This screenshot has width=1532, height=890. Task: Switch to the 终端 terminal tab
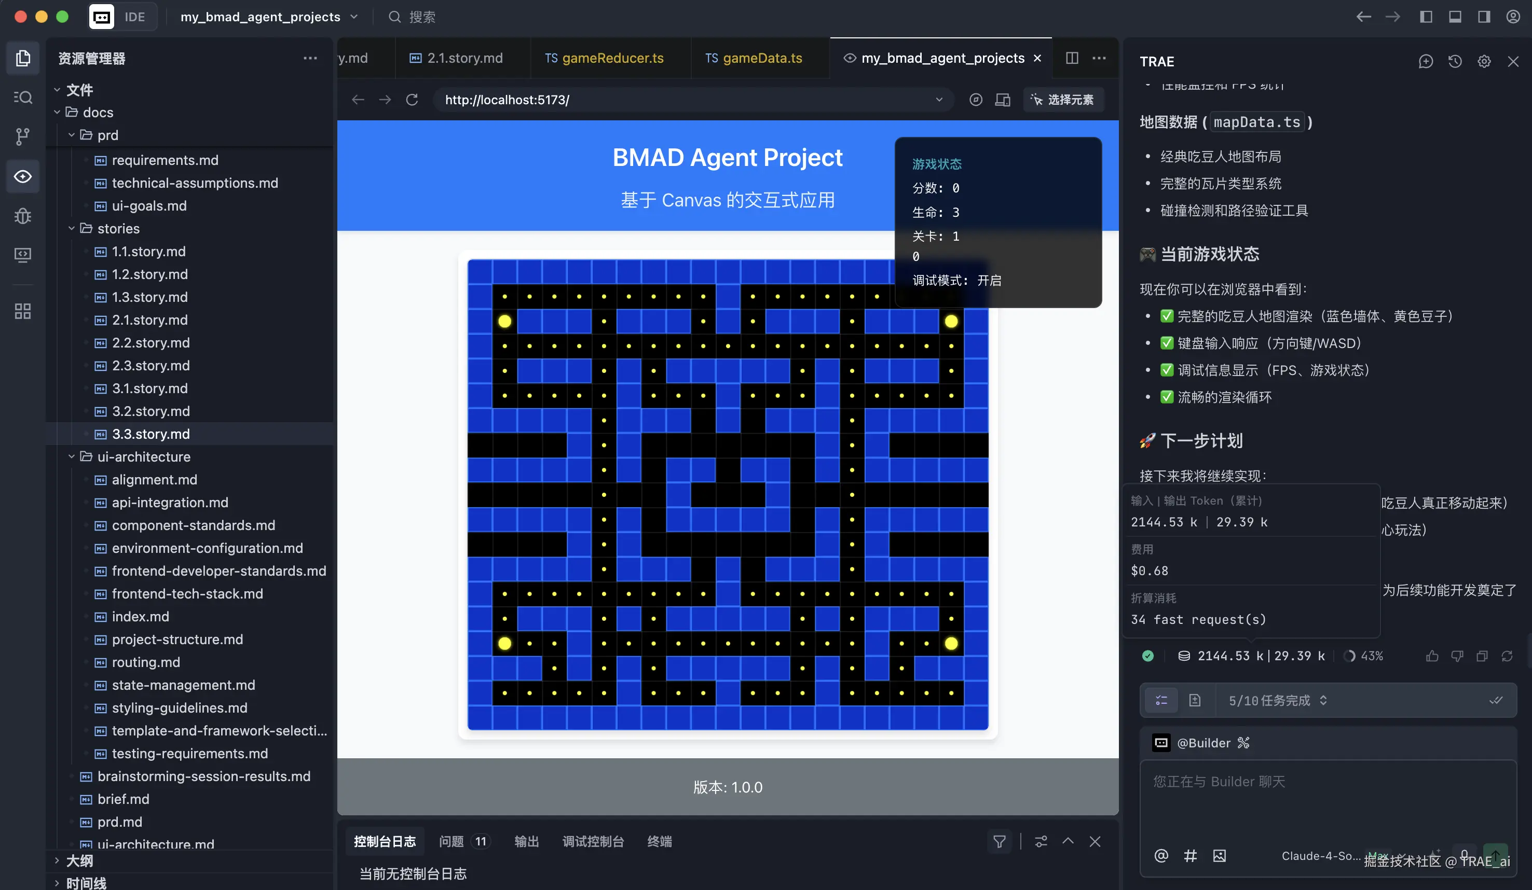pos(659,841)
